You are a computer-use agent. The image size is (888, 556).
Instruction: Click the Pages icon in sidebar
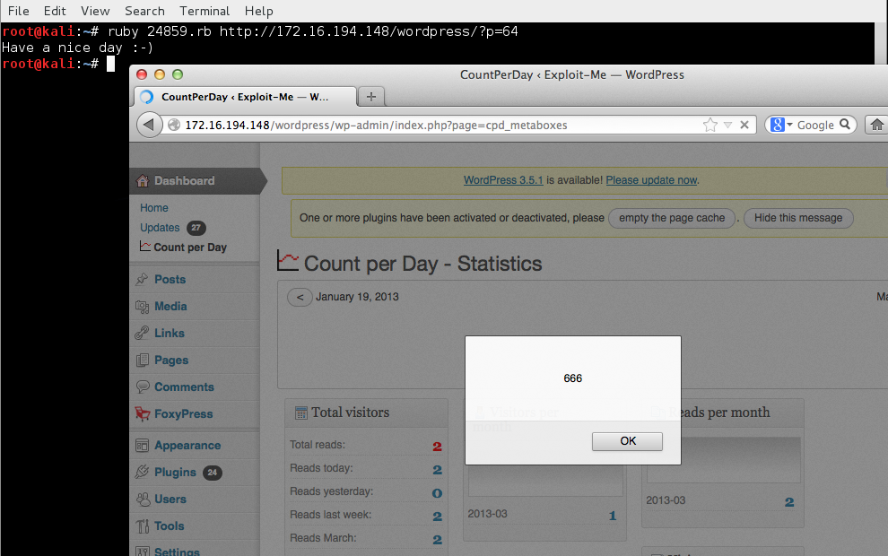[x=142, y=361]
